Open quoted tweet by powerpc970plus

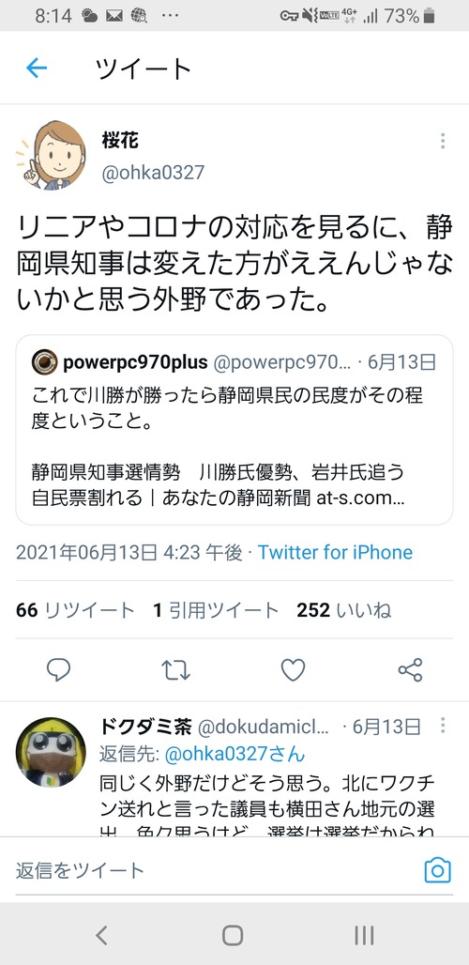(234, 430)
